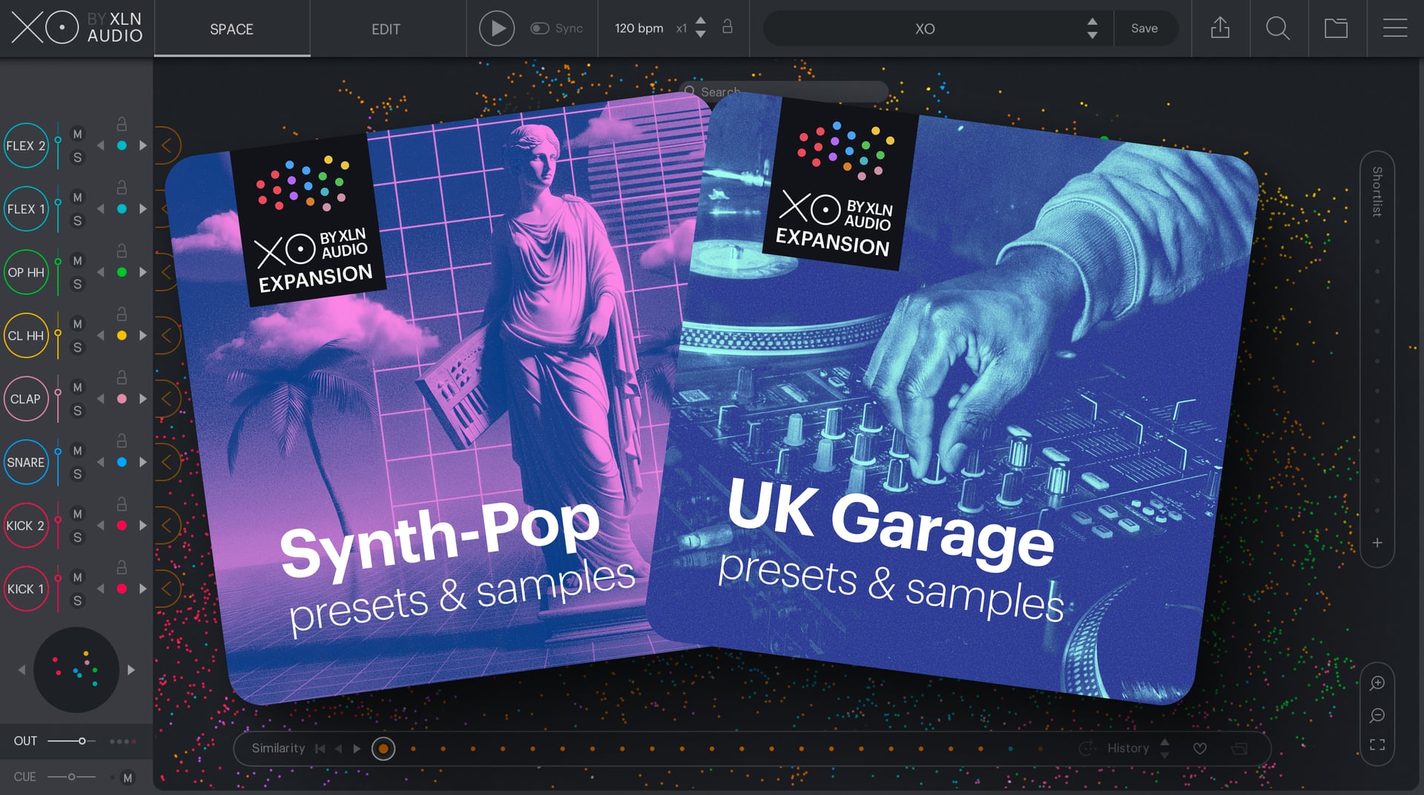Open the folder browser icon
Image resolution: width=1424 pixels, height=795 pixels.
1336,28
